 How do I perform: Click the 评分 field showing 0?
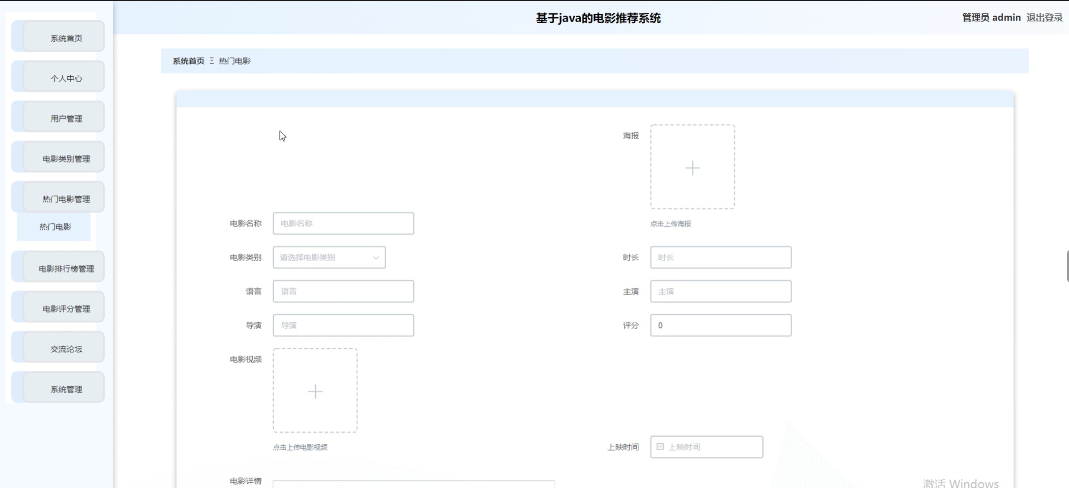point(721,325)
